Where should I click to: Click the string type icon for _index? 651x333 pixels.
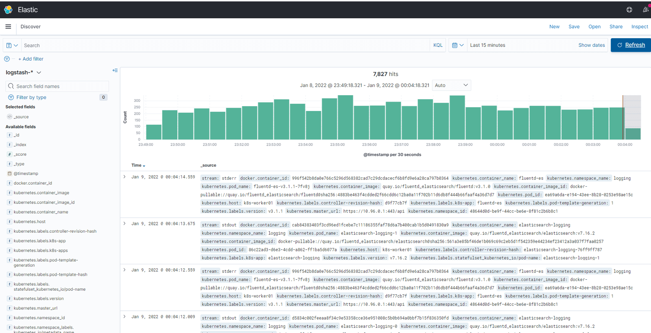[9, 145]
